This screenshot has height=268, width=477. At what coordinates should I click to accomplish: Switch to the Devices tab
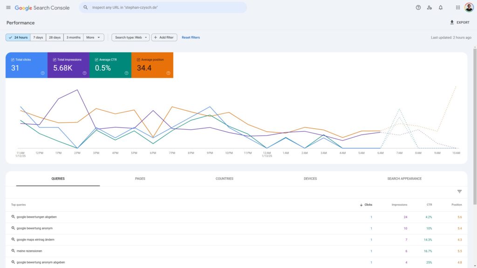310,179
